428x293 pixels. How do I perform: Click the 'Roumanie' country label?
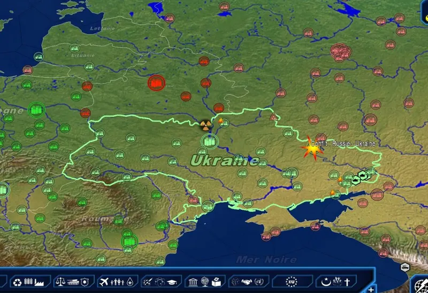click(x=105, y=219)
